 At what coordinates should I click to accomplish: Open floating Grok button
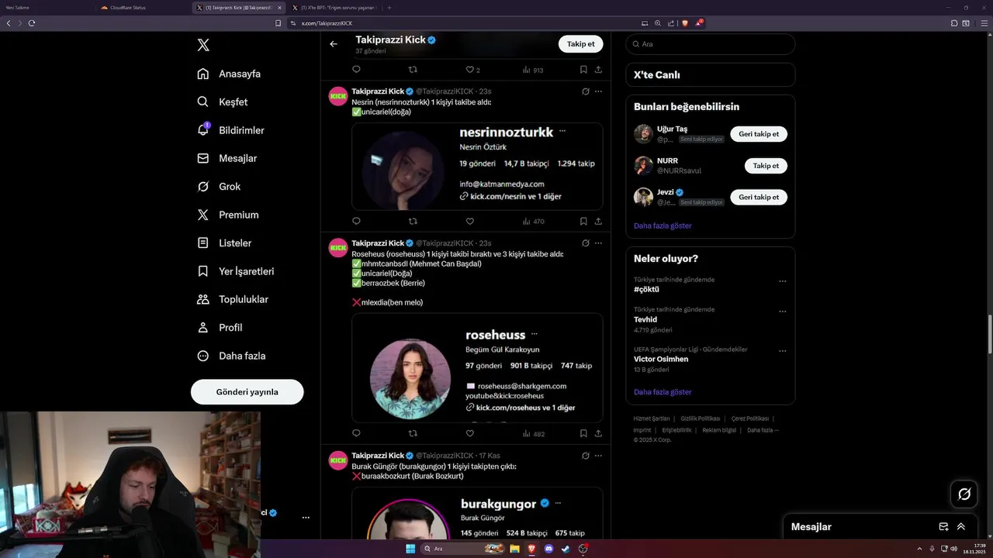point(964,494)
